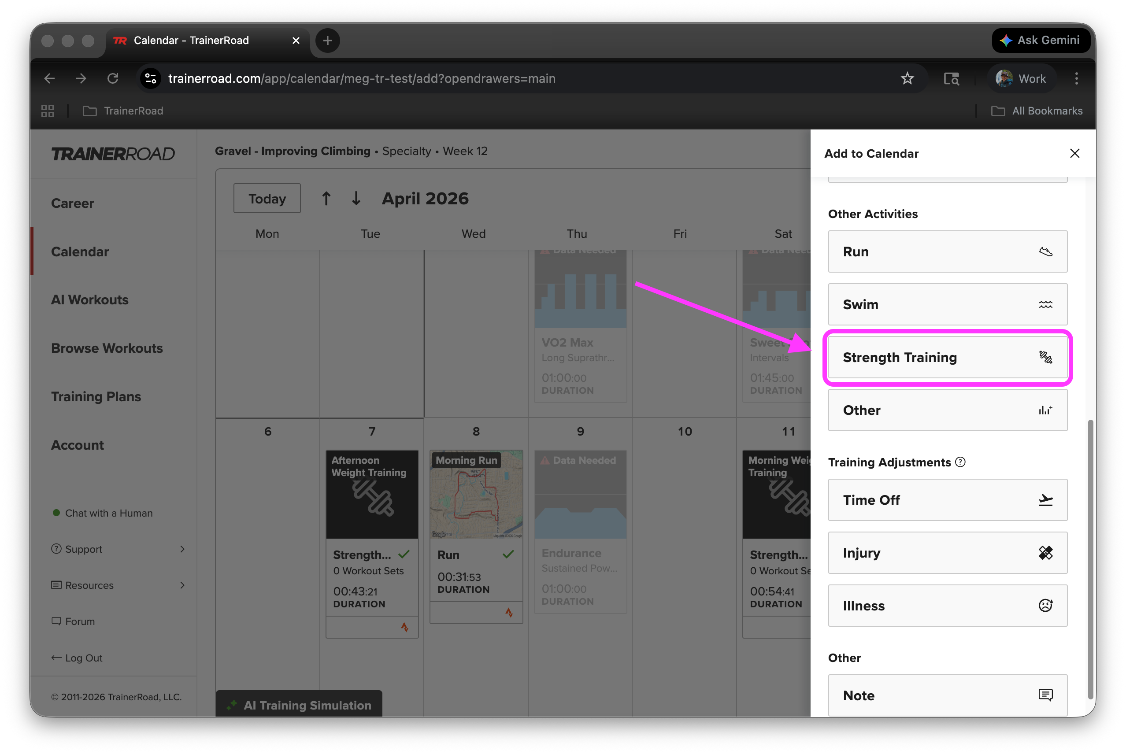Click the chart icon beside Other
The height and width of the screenshot is (754, 1126).
[x=1045, y=410]
